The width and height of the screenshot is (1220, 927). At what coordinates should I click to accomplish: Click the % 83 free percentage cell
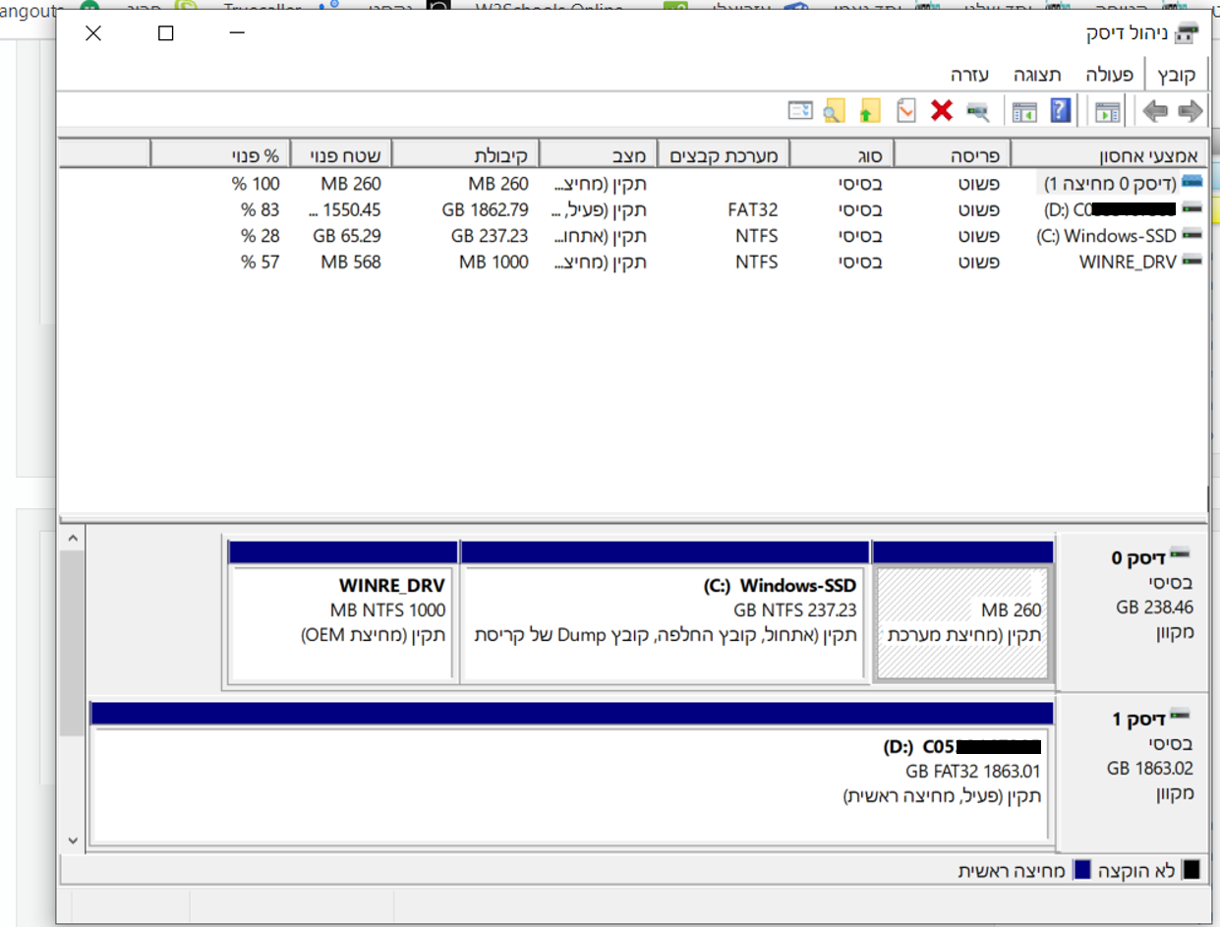click(261, 209)
